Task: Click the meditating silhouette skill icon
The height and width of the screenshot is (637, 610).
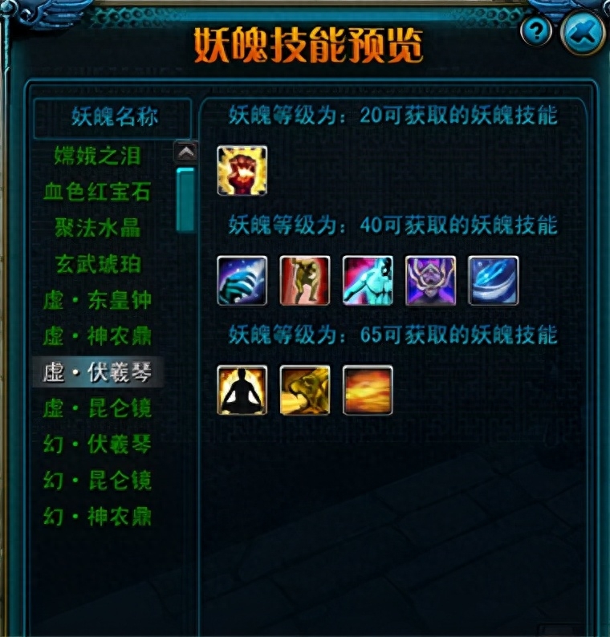Action: coord(242,390)
